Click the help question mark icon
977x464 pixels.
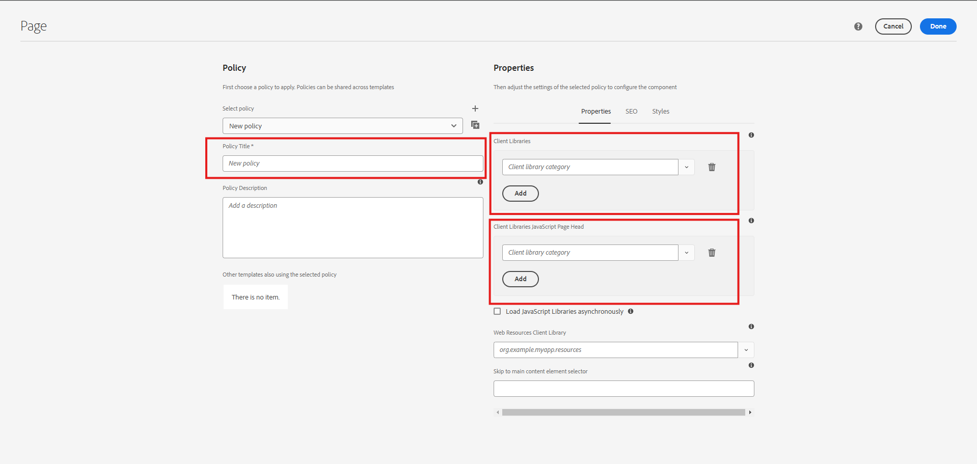858,26
